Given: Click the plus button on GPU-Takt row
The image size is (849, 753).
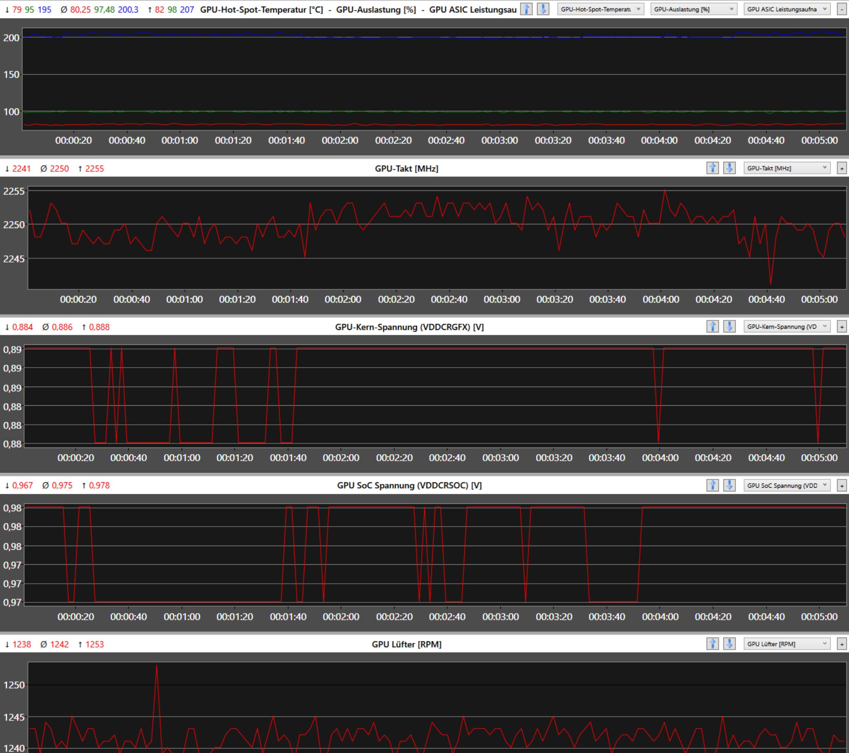Looking at the screenshot, I should pos(842,168).
